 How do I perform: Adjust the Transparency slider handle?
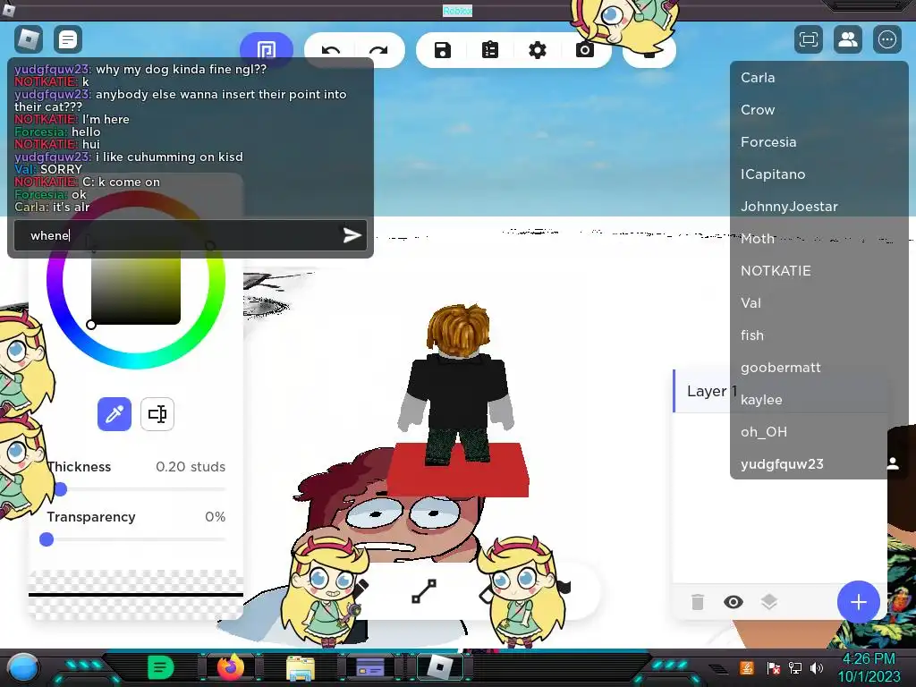47,539
